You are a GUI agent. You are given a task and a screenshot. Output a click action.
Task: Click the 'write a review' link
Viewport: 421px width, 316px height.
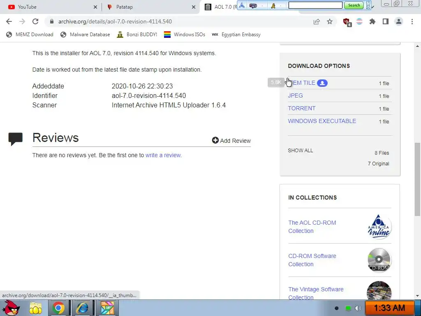coord(163,155)
